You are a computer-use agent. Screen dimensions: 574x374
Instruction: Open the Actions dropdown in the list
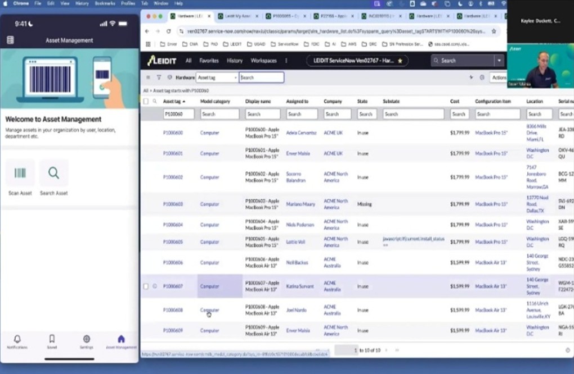[499, 77]
